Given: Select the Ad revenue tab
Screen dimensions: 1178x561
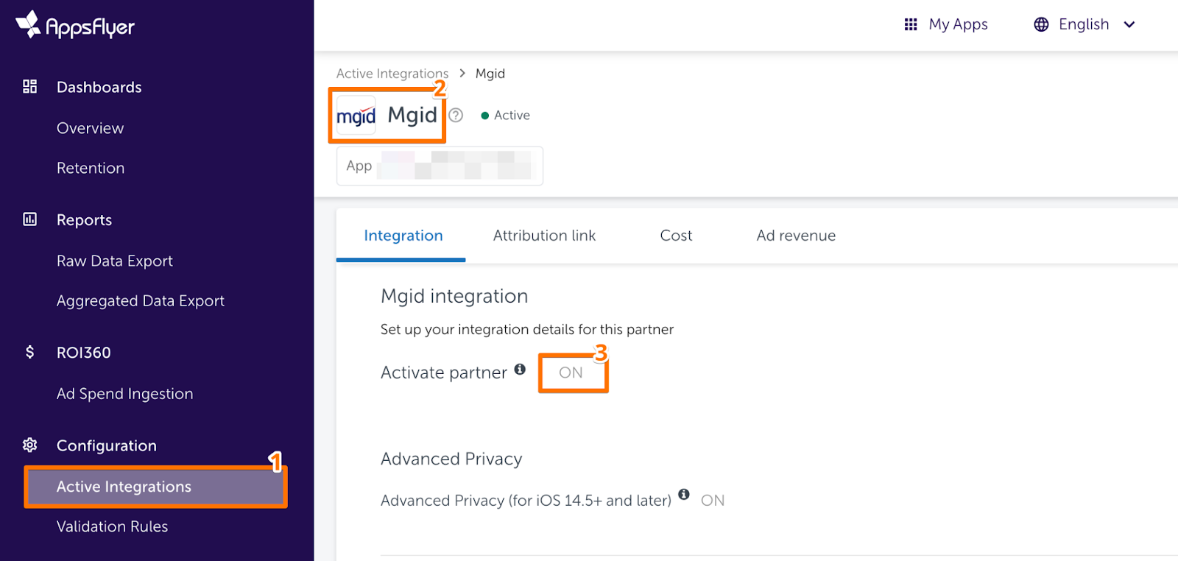Looking at the screenshot, I should coord(796,236).
